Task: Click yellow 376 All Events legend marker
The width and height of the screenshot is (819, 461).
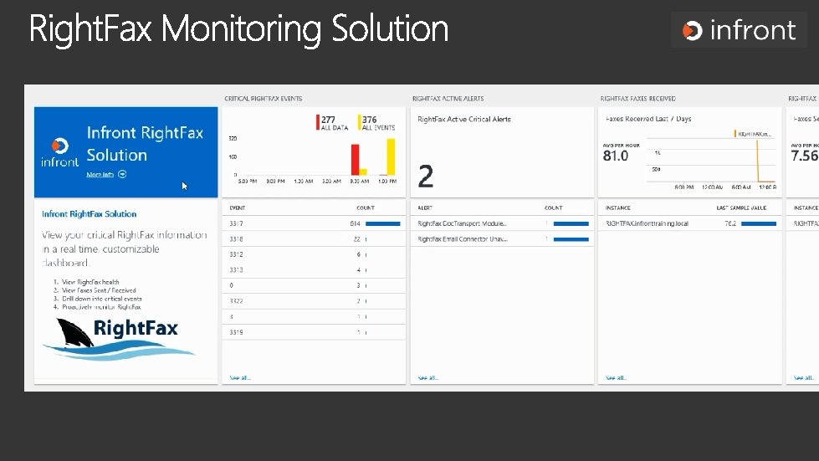Action: point(360,122)
